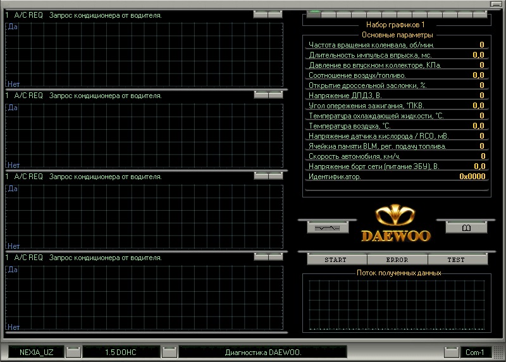
Task: Click right parameter button of bottom graph
Action: (x=276, y=256)
